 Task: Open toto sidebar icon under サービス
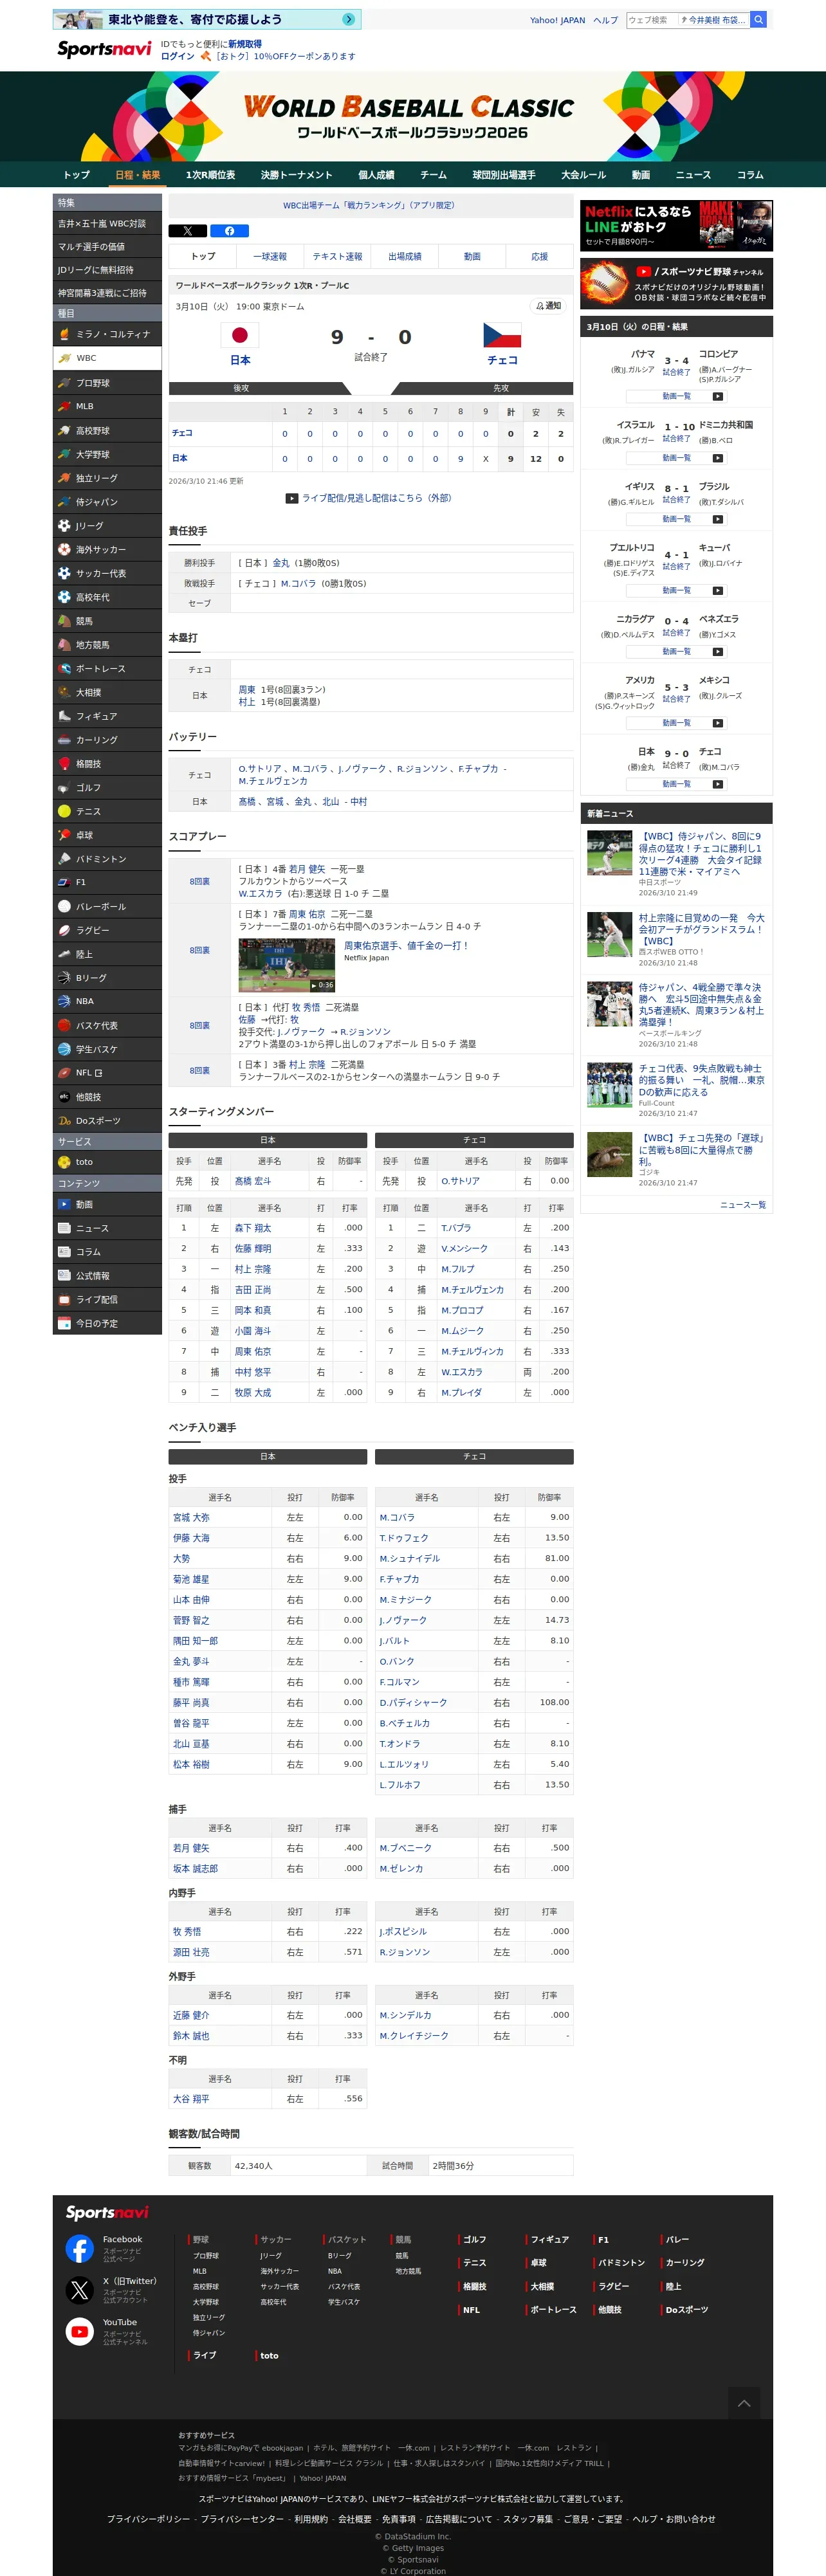pyautogui.click(x=65, y=1162)
